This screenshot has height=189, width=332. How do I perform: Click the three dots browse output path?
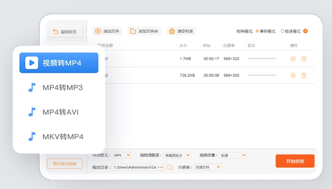(x=160, y=167)
